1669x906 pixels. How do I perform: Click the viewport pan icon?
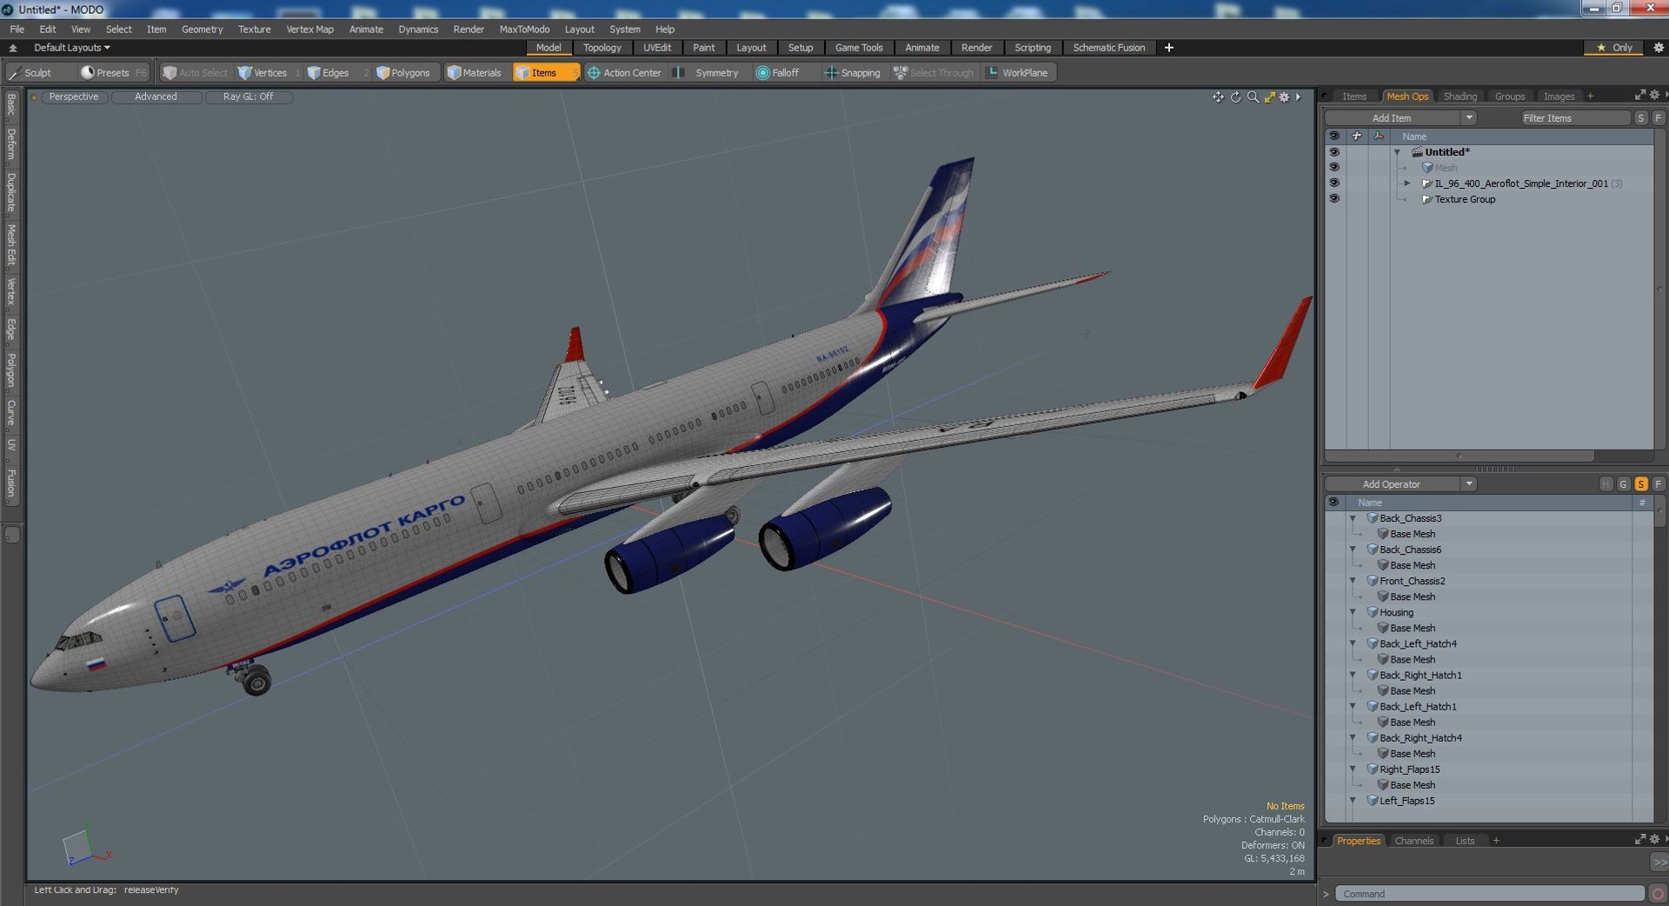coord(1218,97)
